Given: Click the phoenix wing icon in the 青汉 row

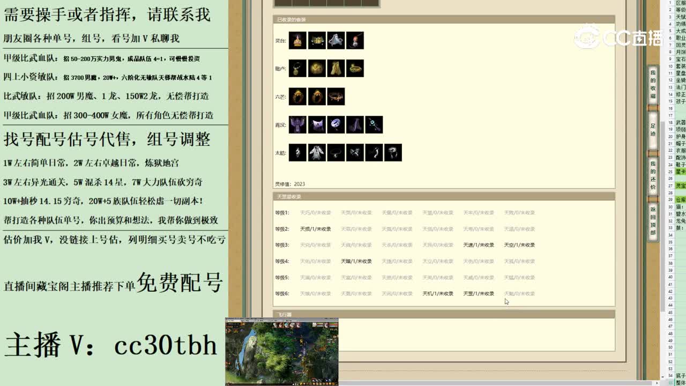Looking at the screenshot, I should pyautogui.click(x=298, y=123).
